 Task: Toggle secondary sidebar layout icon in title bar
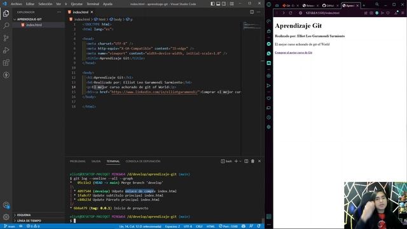224,4
